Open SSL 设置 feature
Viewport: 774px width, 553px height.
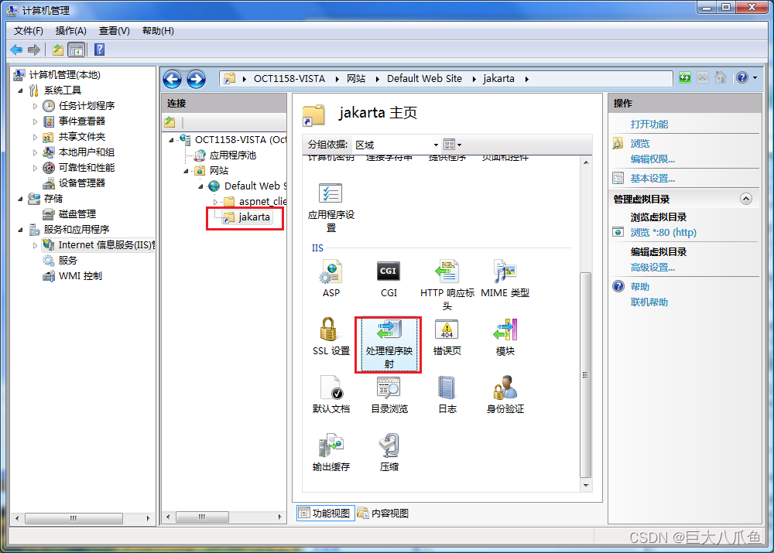(330, 336)
